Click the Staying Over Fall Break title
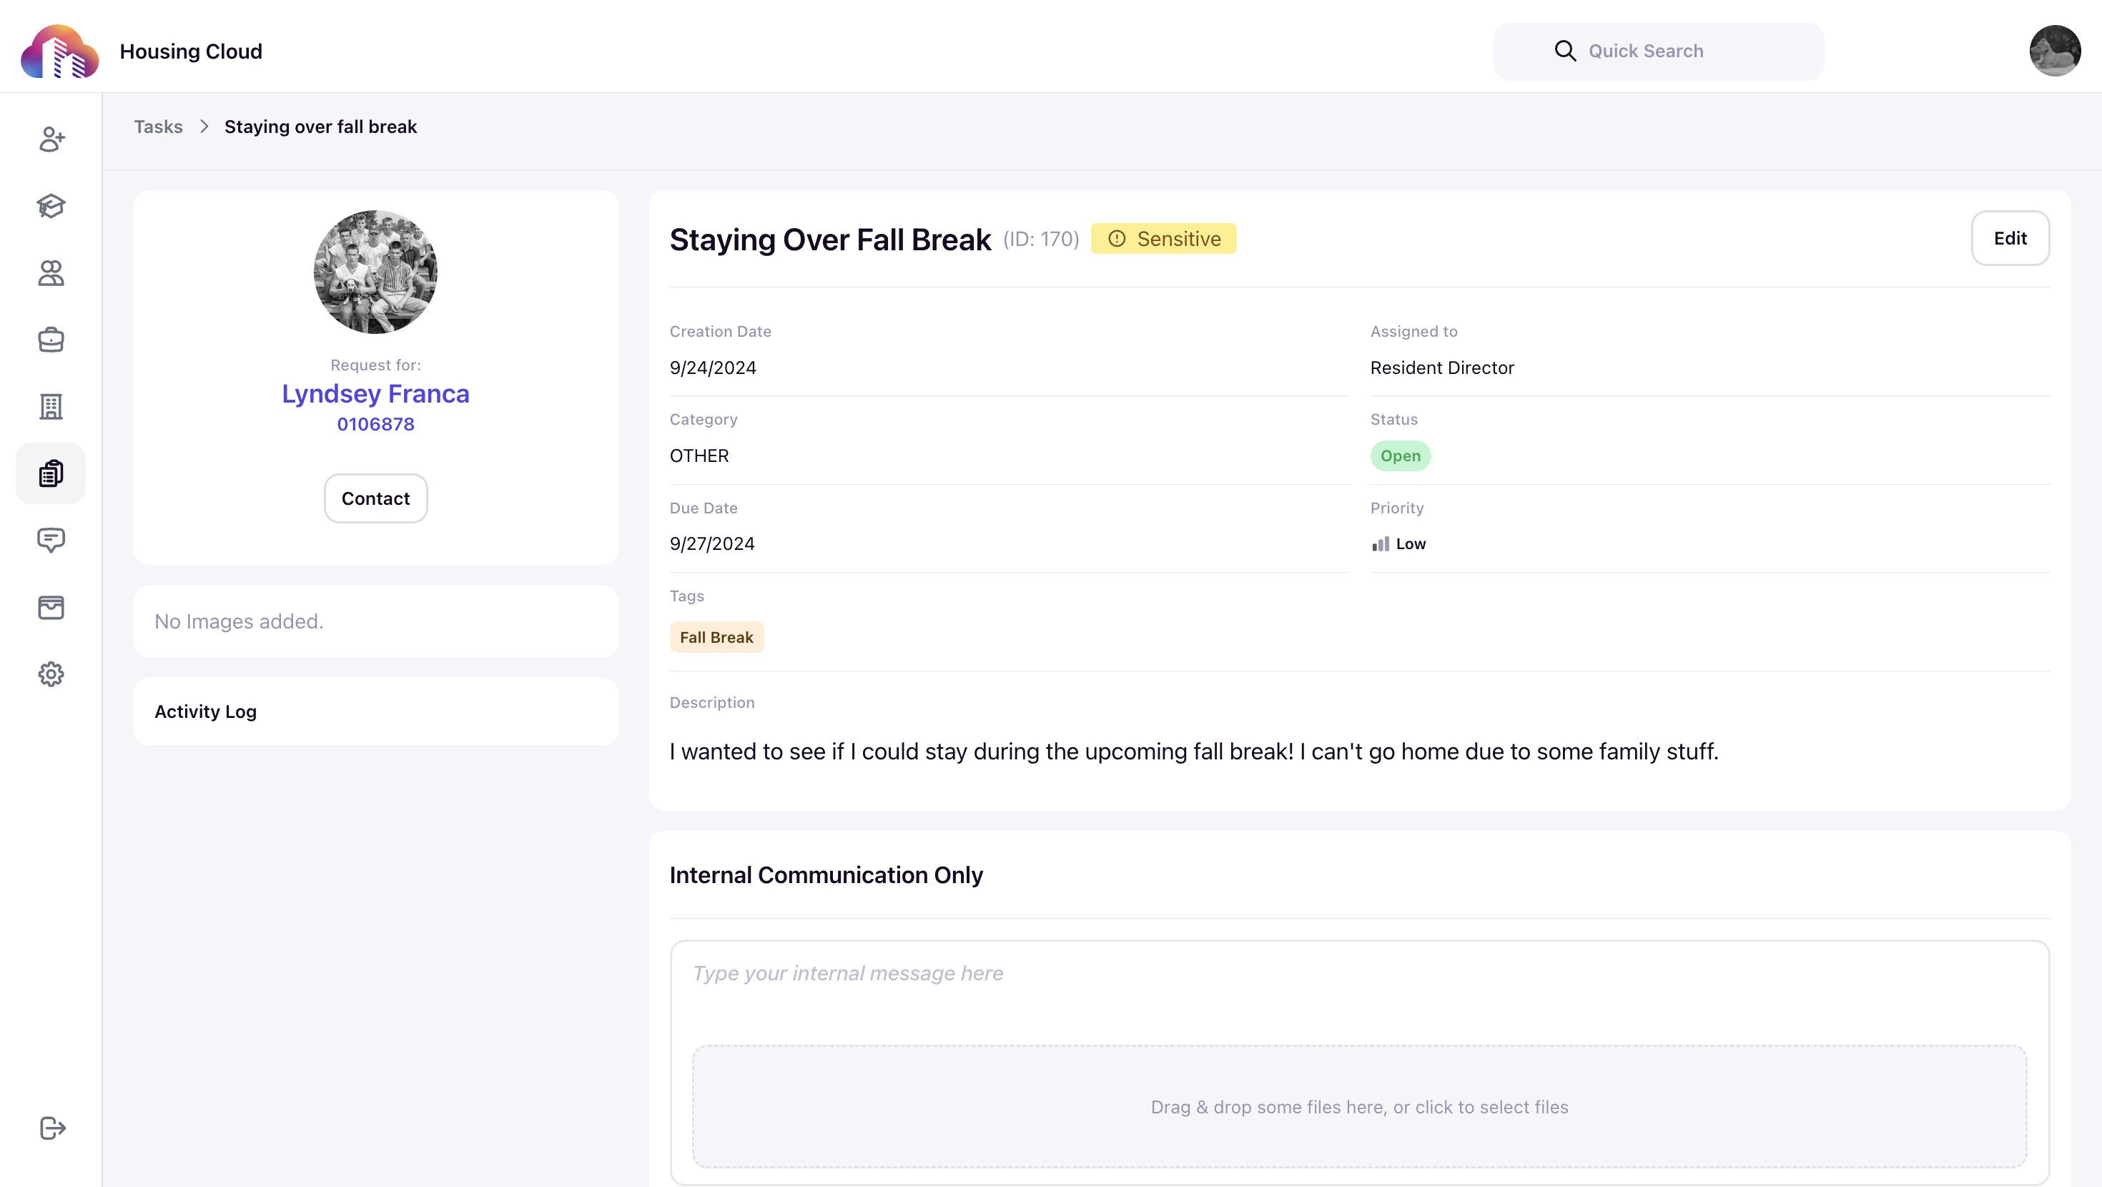Viewport: 2102px width, 1187px height. click(x=831, y=240)
